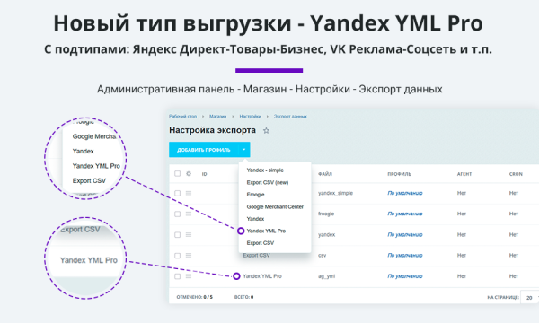The width and height of the screenshot is (539, 323).
Task: Expand the arrow beside Добавить профиль
Action: click(x=244, y=150)
